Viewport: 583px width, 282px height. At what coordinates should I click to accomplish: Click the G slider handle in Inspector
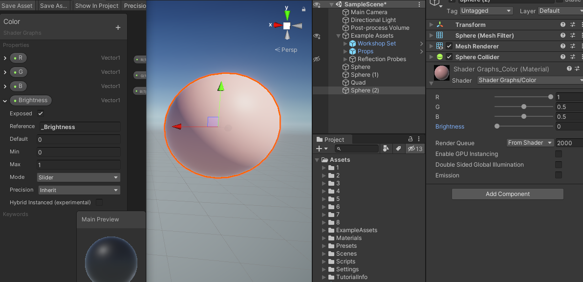tap(524, 107)
